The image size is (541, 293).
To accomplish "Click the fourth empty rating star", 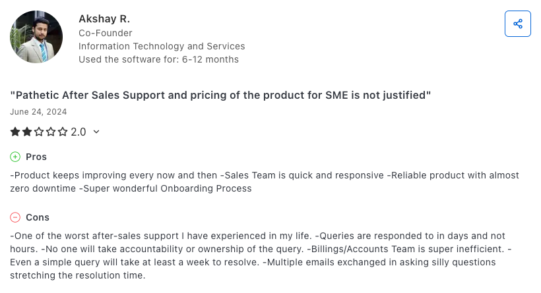I will 51,132.
